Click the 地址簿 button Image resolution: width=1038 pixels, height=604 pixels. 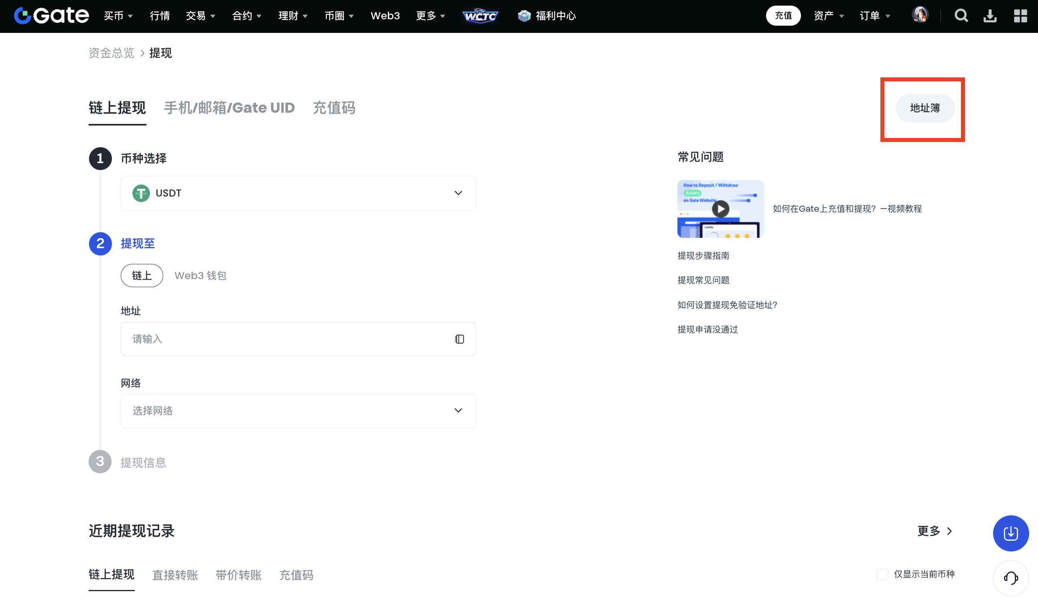pyautogui.click(x=924, y=108)
